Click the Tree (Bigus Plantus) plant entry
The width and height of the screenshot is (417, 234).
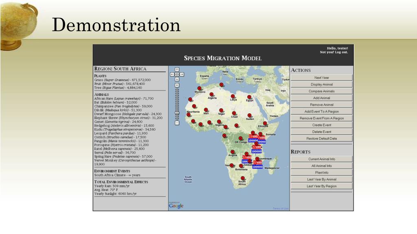(118, 88)
